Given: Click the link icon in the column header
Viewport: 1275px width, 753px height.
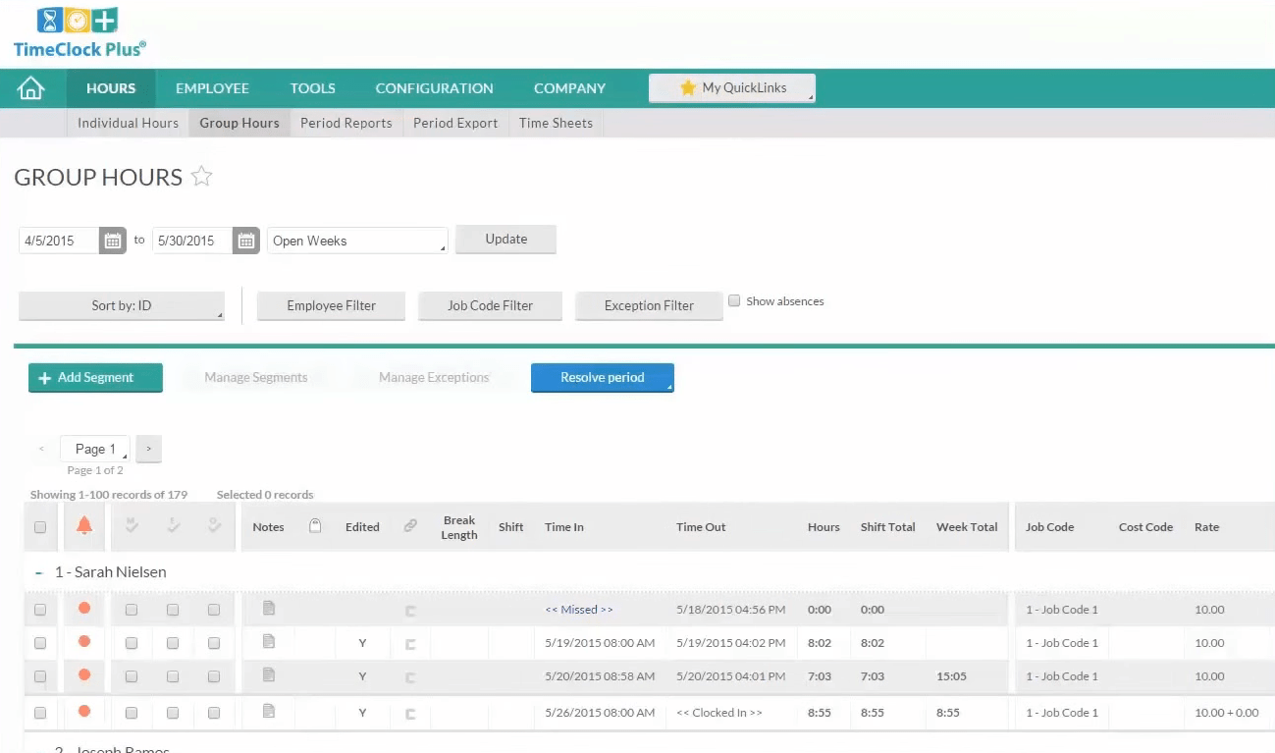Looking at the screenshot, I should [x=410, y=525].
